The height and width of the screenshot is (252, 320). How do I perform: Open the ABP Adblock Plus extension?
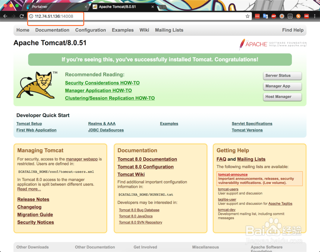[274, 16]
